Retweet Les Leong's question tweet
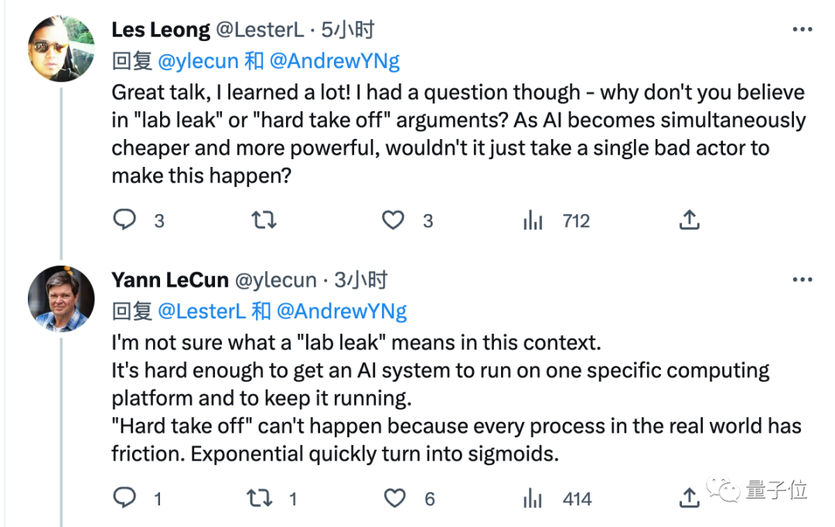835x527 pixels. click(x=264, y=221)
